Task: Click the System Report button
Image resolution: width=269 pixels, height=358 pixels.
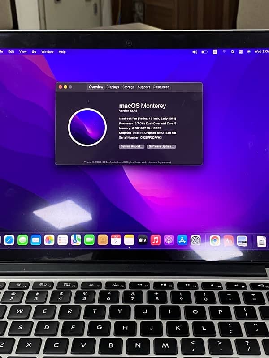Action: point(131,146)
